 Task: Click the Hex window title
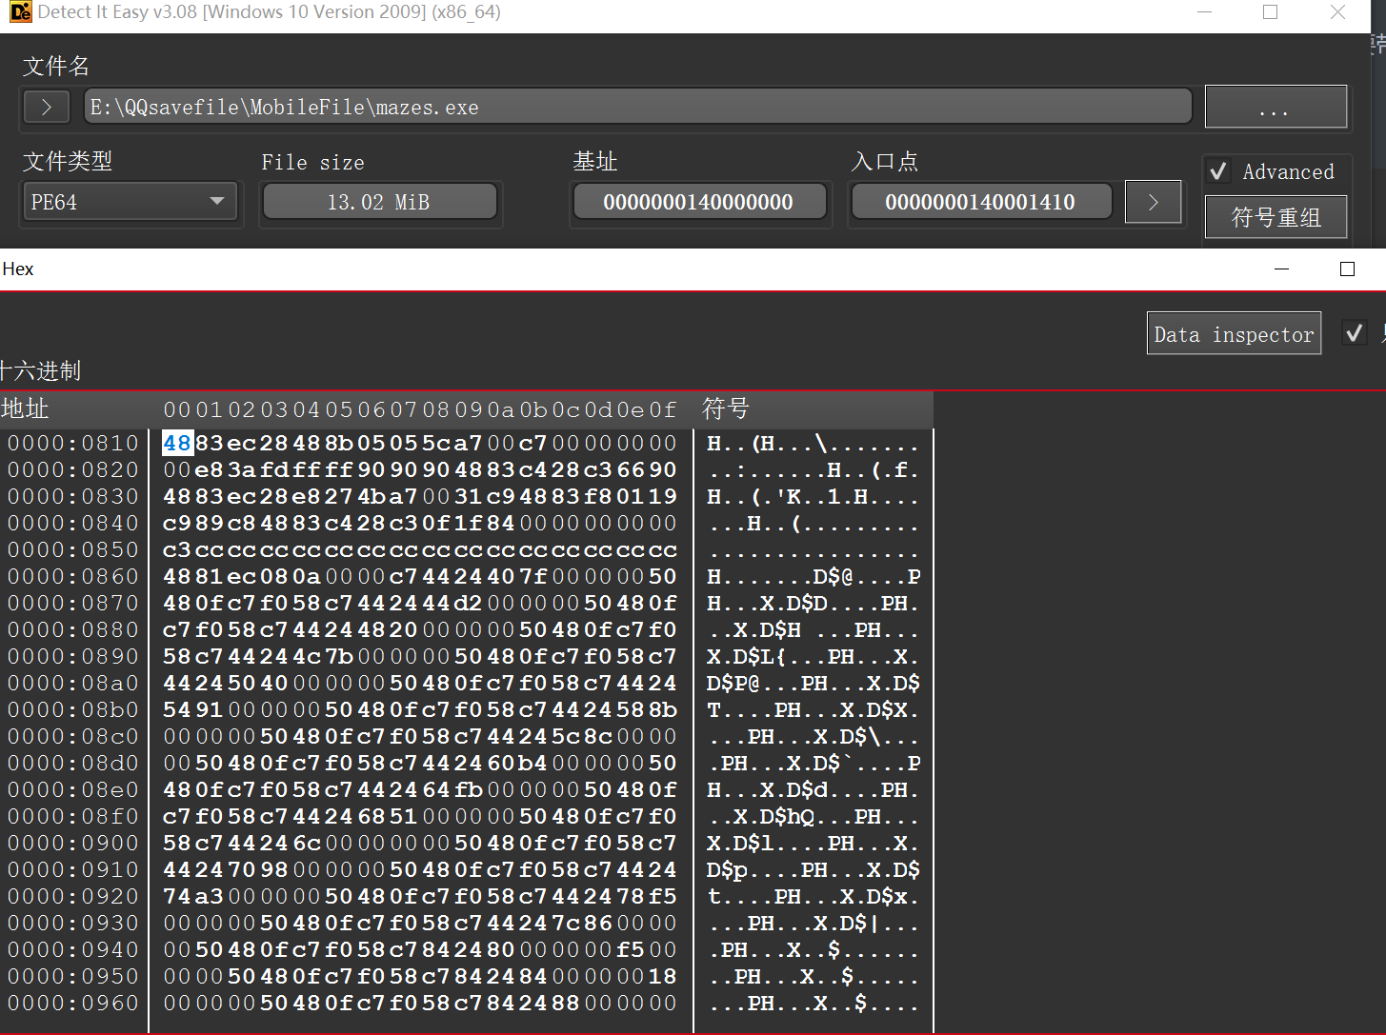(18, 269)
